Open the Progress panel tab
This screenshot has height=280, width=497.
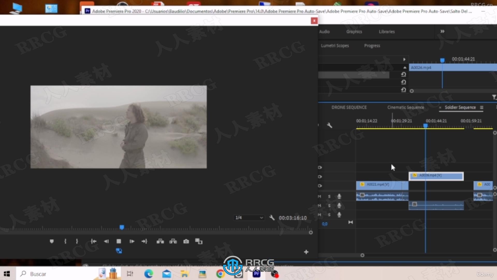point(372,46)
